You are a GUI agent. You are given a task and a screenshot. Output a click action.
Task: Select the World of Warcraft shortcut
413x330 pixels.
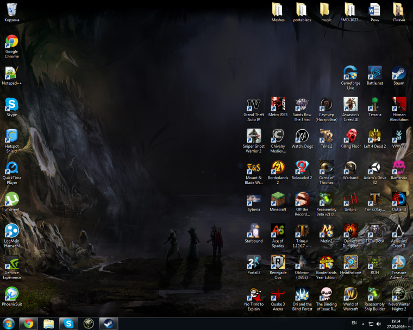click(x=351, y=294)
